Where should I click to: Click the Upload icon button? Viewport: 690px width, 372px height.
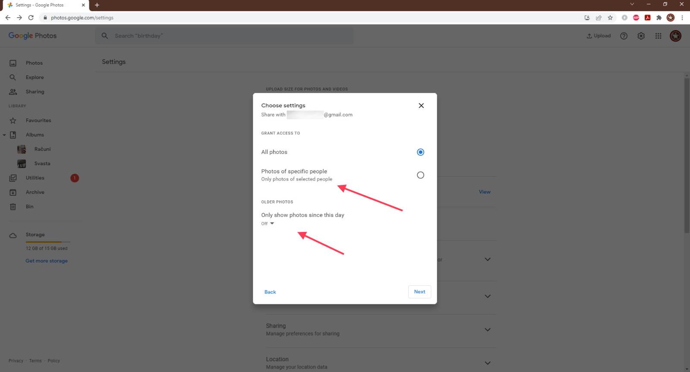599,36
